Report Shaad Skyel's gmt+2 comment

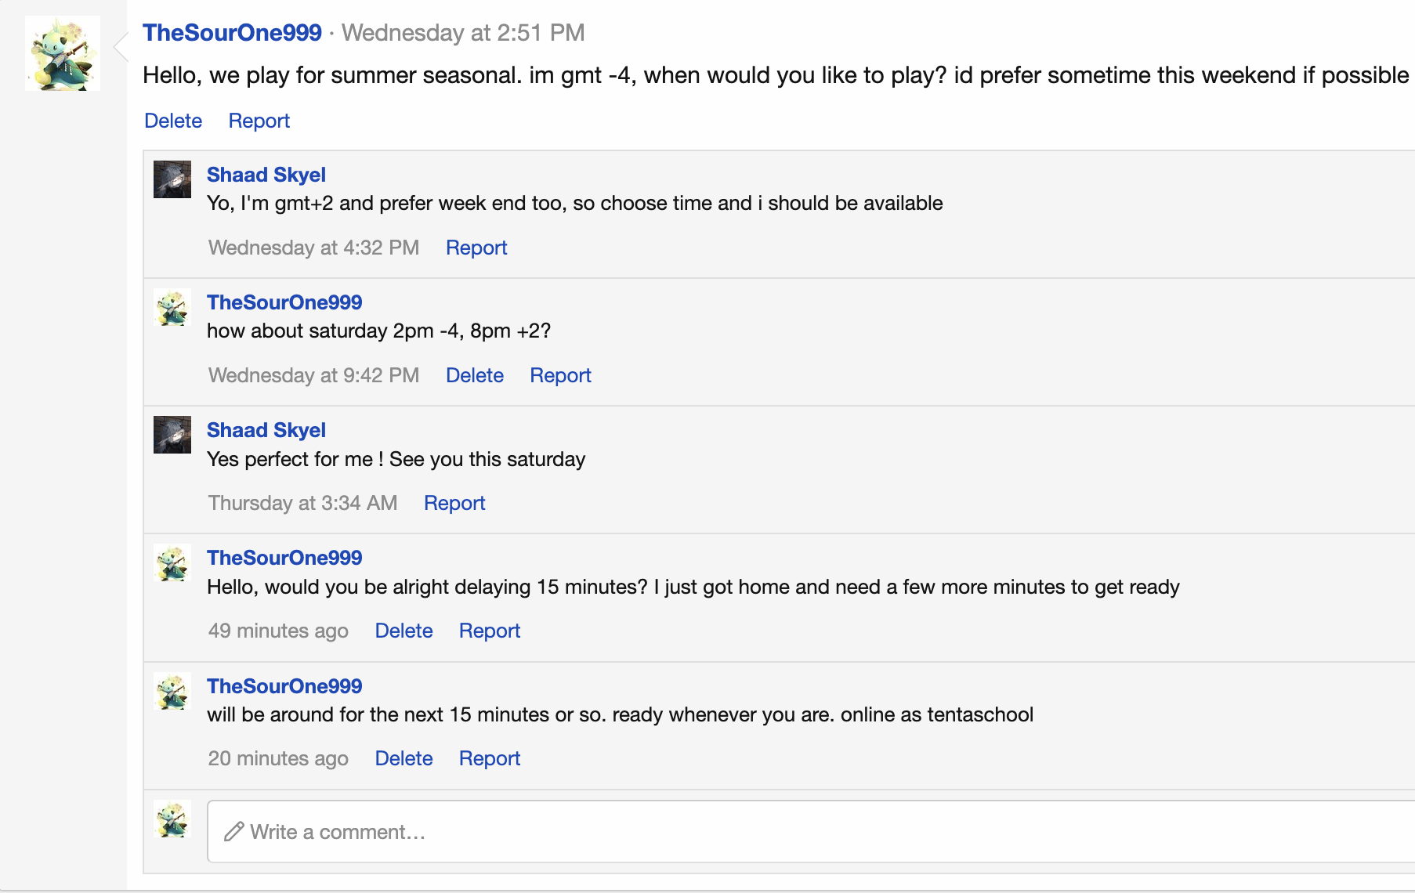pos(476,248)
